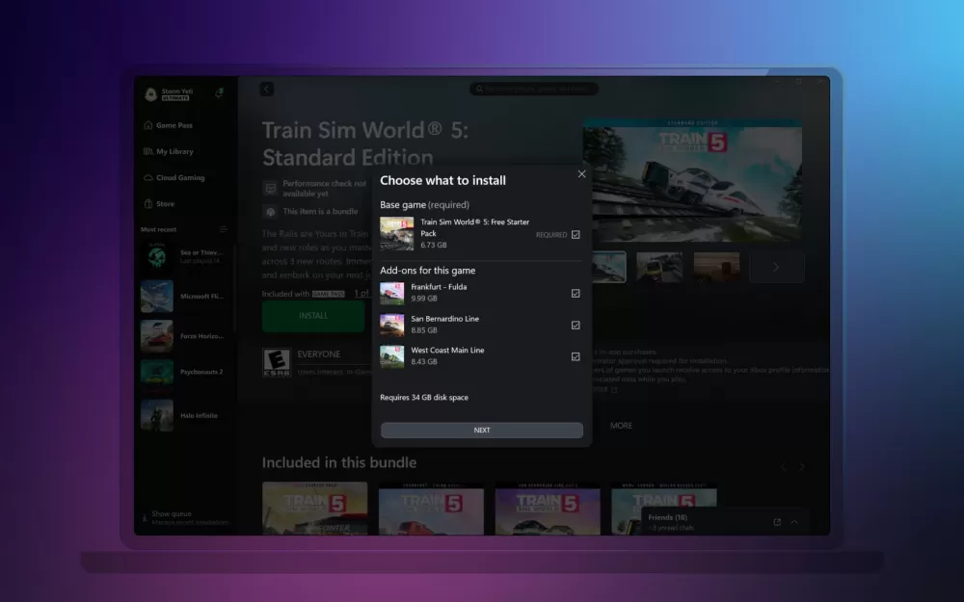Click the performance check icon
Screen dimensions: 964x602
pyautogui.click(x=270, y=188)
